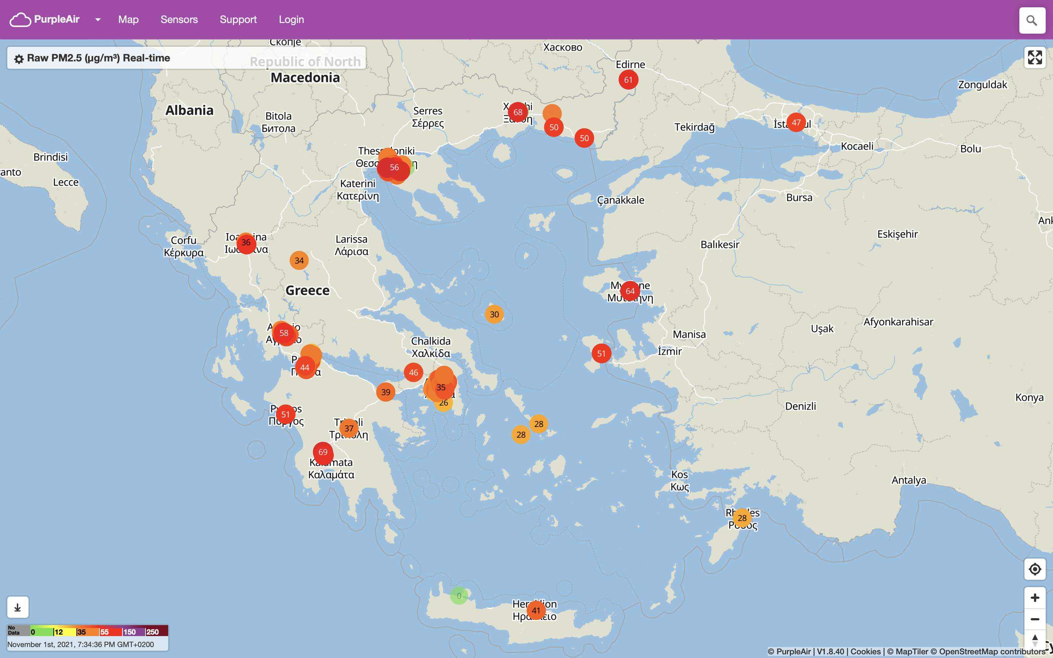Expand Raw PM2.5 Real-time data layer panel

point(99,58)
